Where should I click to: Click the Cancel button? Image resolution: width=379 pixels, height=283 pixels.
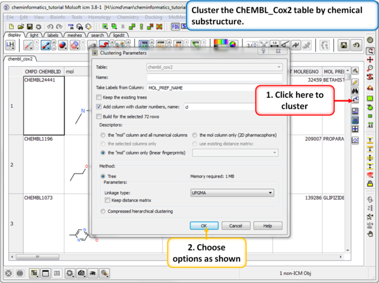point(236,226)
